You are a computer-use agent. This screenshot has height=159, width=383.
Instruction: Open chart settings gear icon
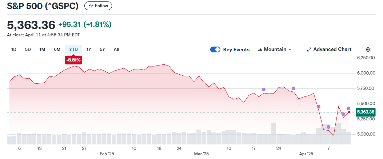tap(368, 49)
